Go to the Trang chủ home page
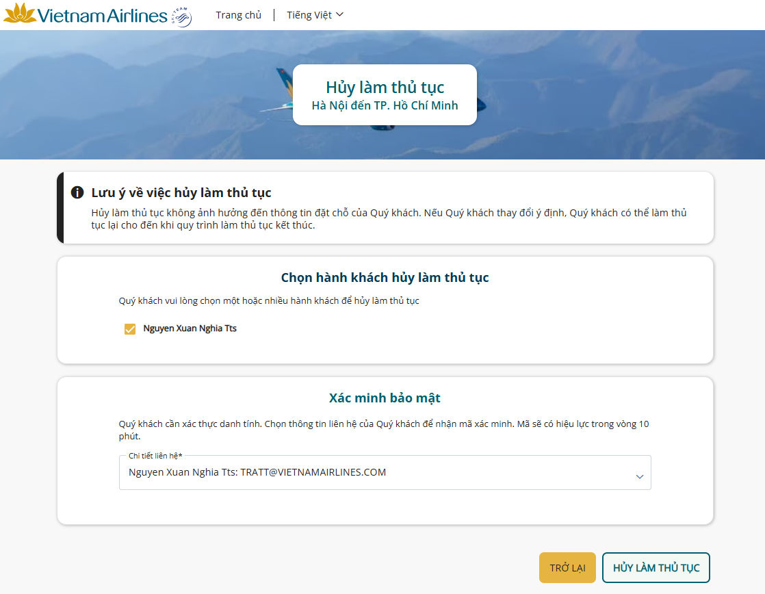Screen dimensions: 765x594 pos(238,15)
